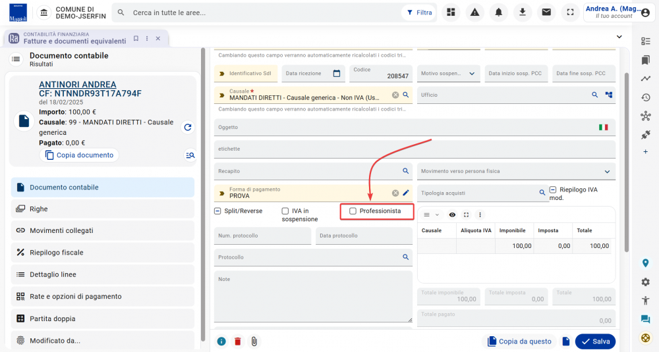Open the IVA table three-dot options menu
659x352 pixels.
(480, 214)
